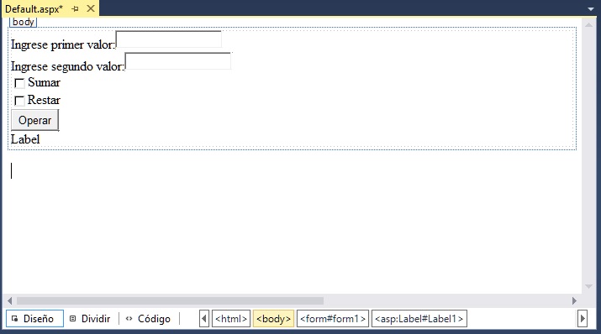Close the Default.aspx document tab
The height and width of the screenshot is (334, 601).
[x=91, y=8]
